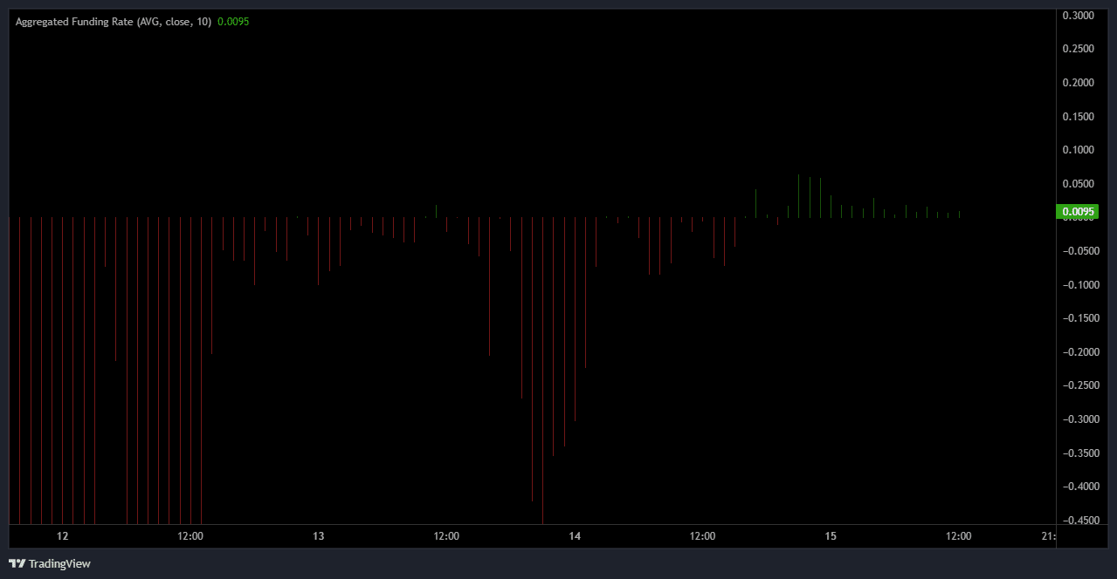The height and width of the screenshot is (579, 1117).
Task: Select date 15 on the time axis
Action: pos(831,536)
